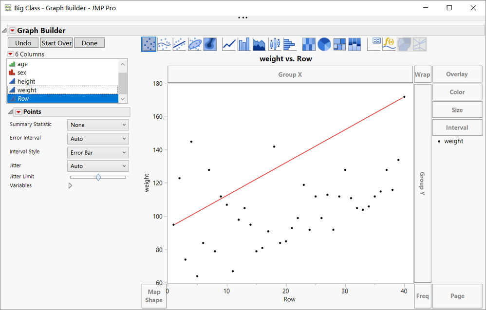Image resolution: width=486 pixels, height=310 pixels.
Task: Select the Line of Fit icon
Action: (x=180, y=44)
